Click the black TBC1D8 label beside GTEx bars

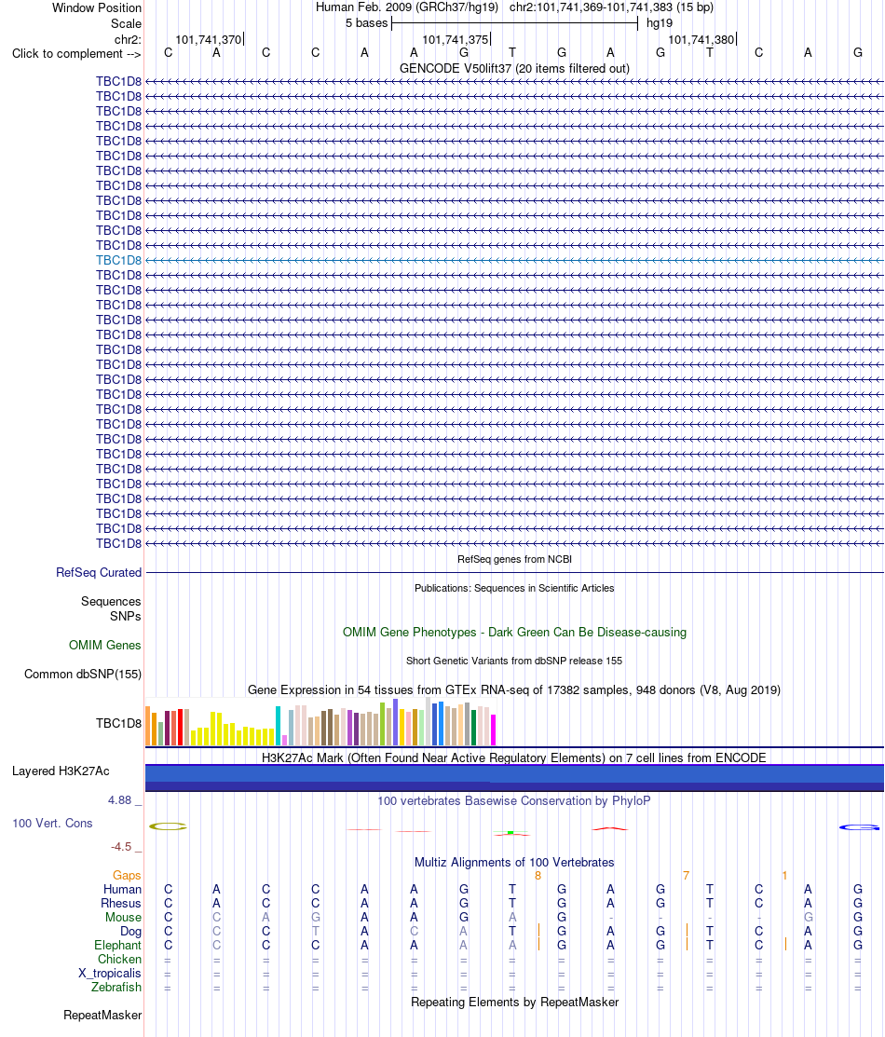(118, 724)
